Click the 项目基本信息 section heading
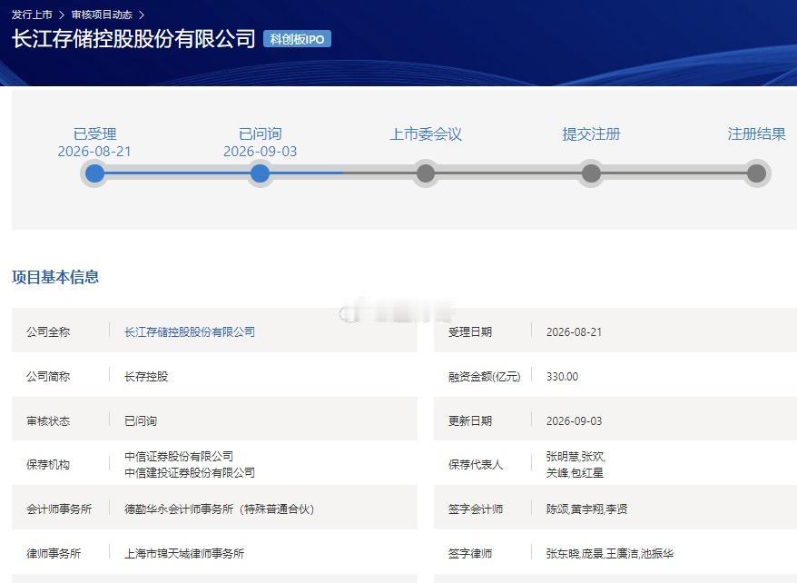 54,278
